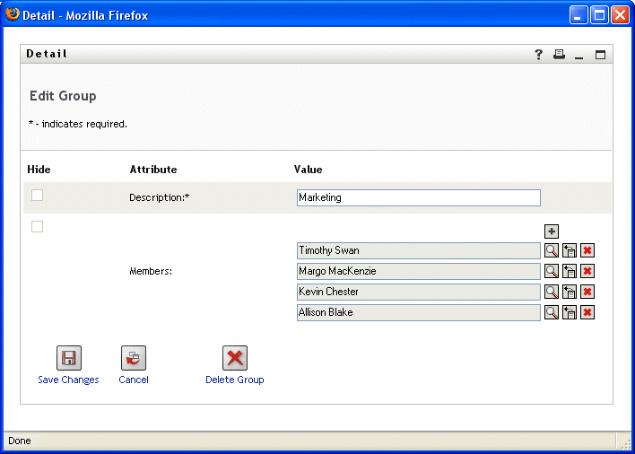
Task: Click the Cancel icon button
Action: pos(134,358)
